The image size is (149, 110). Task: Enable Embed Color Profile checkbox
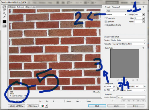click(x=105, y=25)
